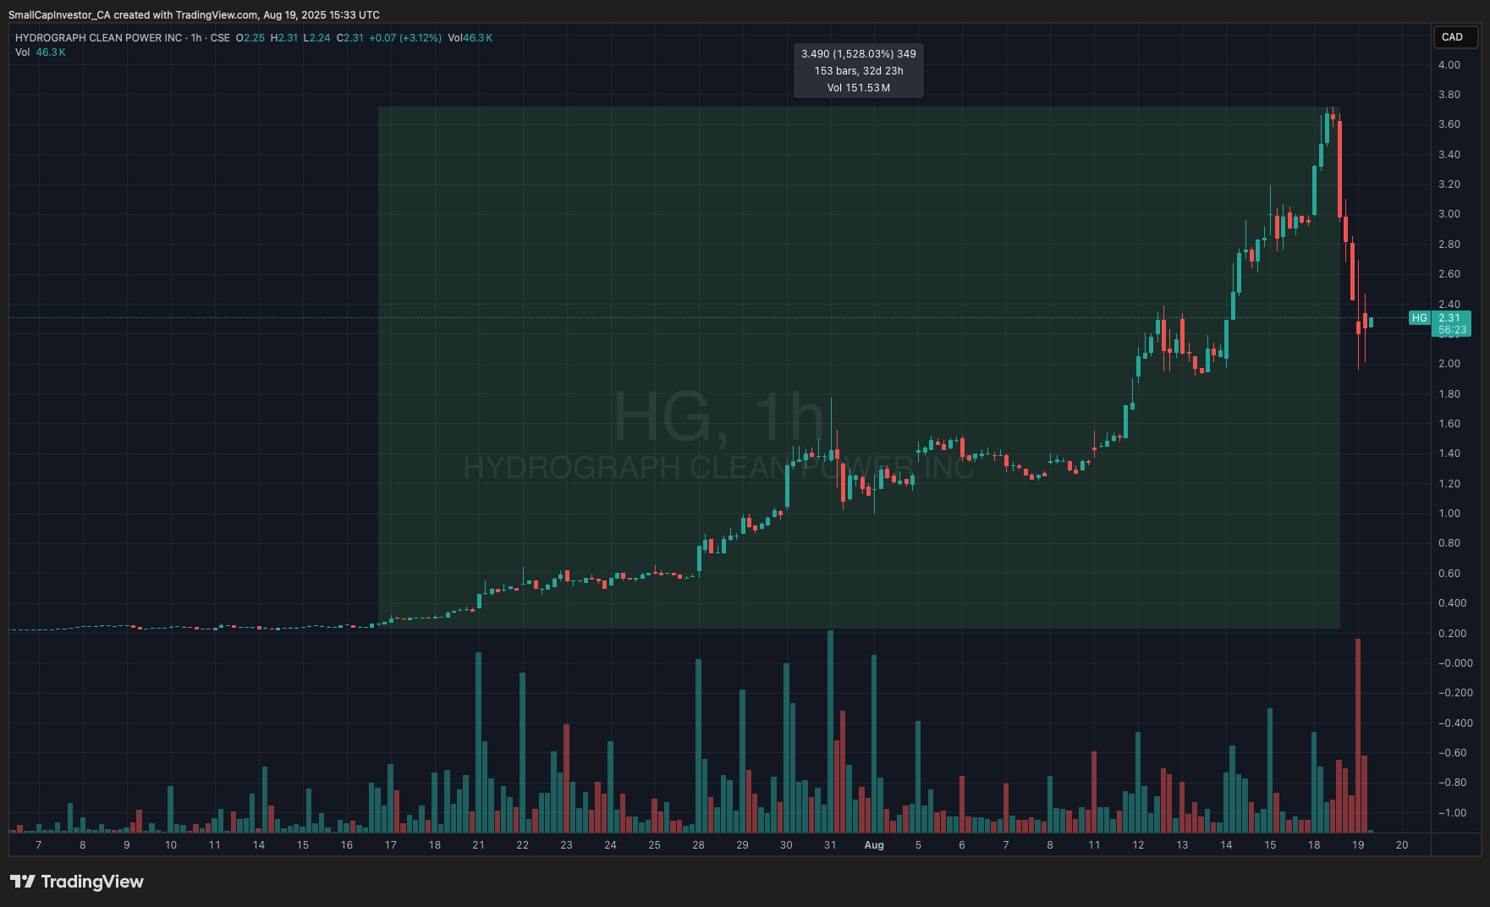Click the 1.40 price axis label
The image size is (1490, 907).
[x=1449, y=453]
